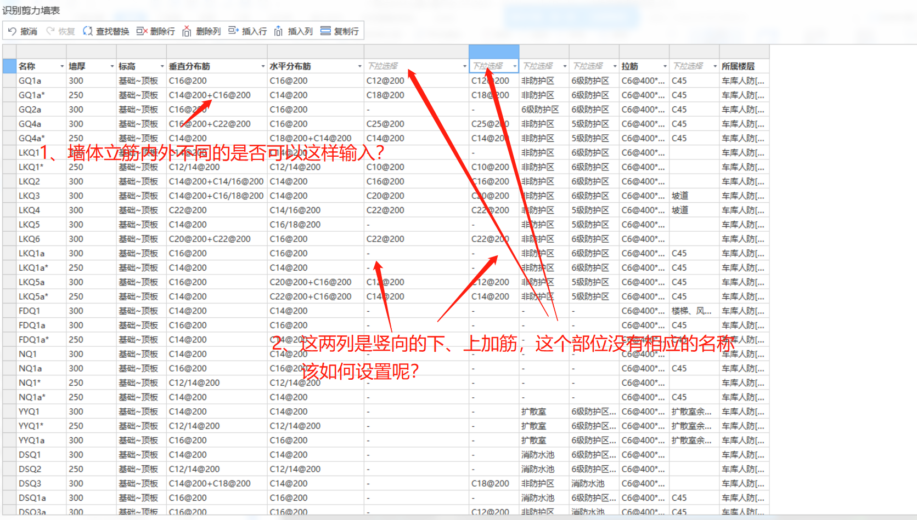The image size is (917, 520).
Task: Click C10@200 cell in LKQ1* row under the highlighted column
Action: tap(494, 167)
